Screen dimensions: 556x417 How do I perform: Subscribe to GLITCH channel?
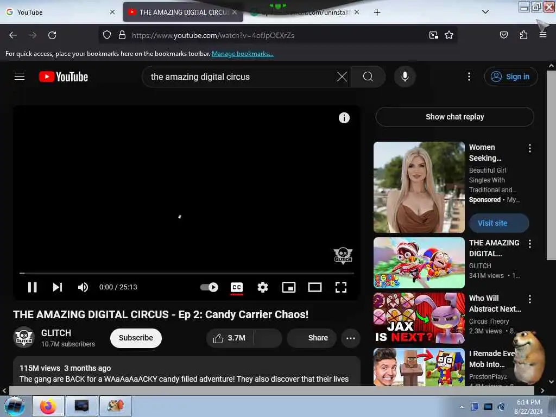[x=136, y=338]
